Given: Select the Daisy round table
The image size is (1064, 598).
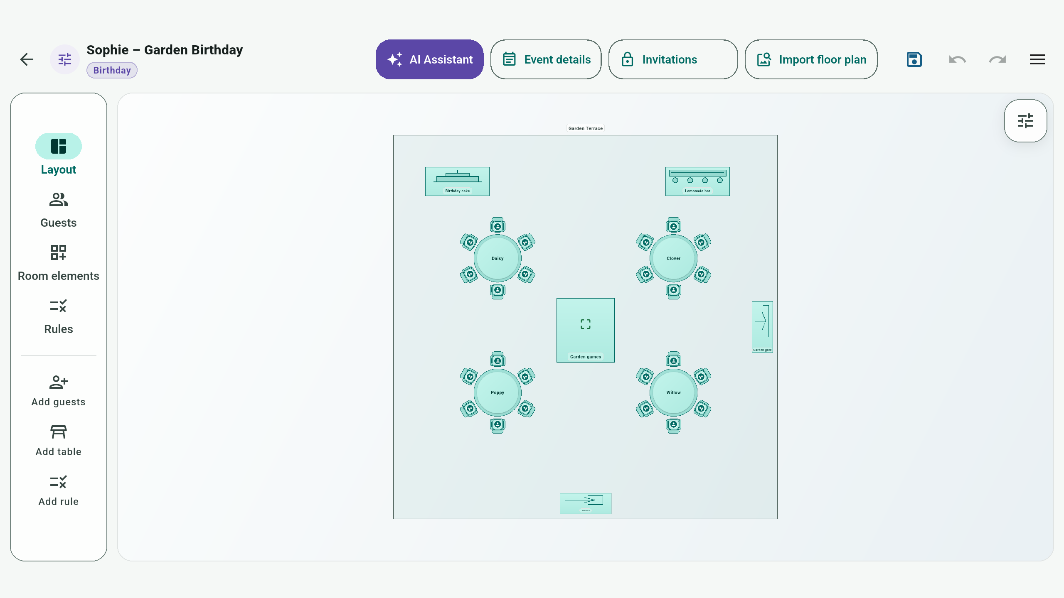Looking at the screenshot, I should pos(498,258).
